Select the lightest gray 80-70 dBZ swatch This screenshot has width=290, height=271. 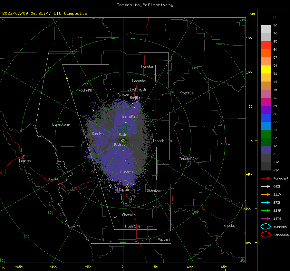click(x=266, y=29)
